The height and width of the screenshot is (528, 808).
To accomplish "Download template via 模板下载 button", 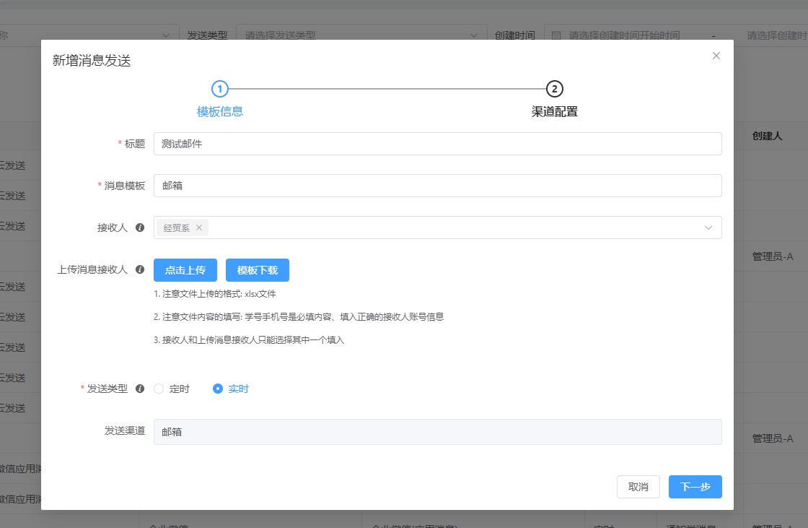I will click(x=258, y=270).
